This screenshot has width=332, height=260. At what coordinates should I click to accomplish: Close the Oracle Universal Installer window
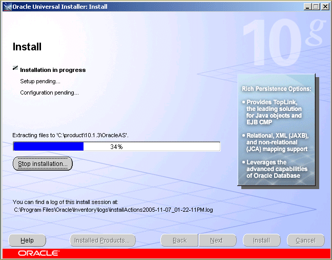325,7
